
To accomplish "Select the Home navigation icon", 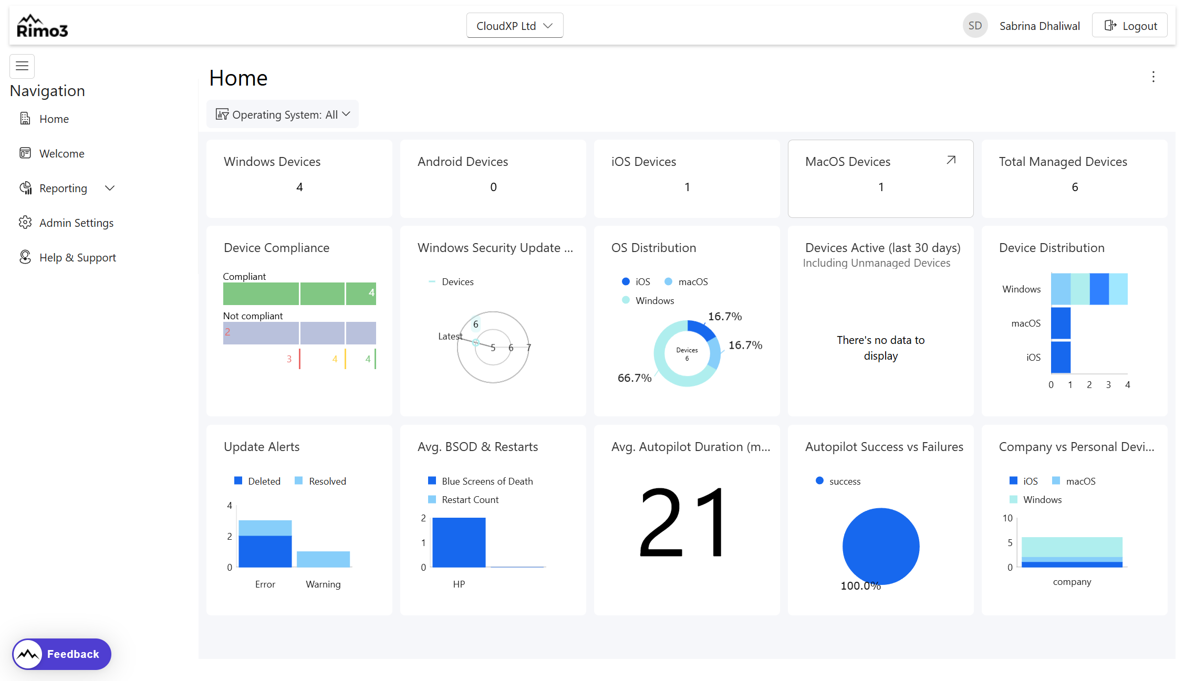I will (25, 118).
